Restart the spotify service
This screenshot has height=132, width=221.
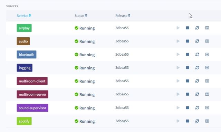pos(197,121)
